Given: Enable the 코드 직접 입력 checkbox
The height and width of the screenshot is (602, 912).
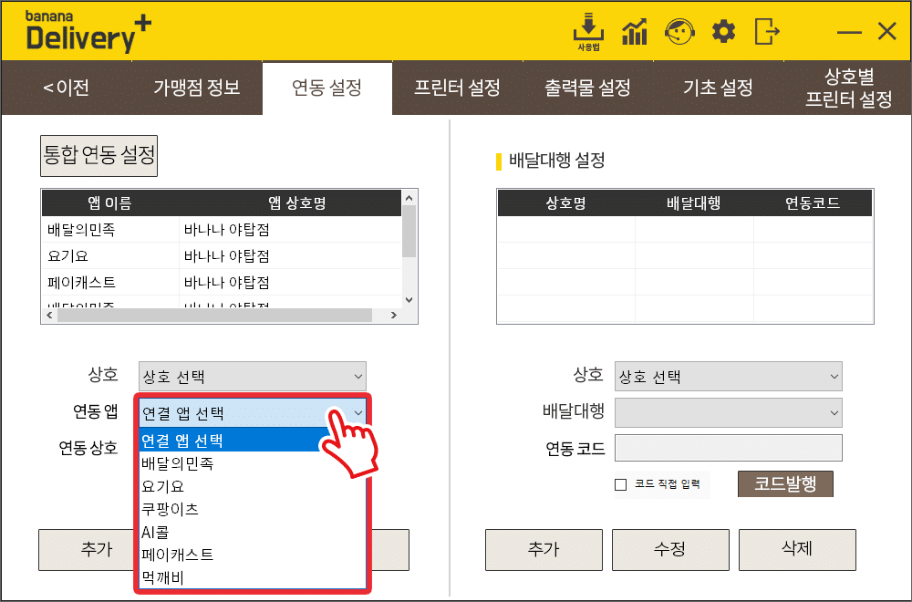Looking at the screenshot, I should 620,484.
